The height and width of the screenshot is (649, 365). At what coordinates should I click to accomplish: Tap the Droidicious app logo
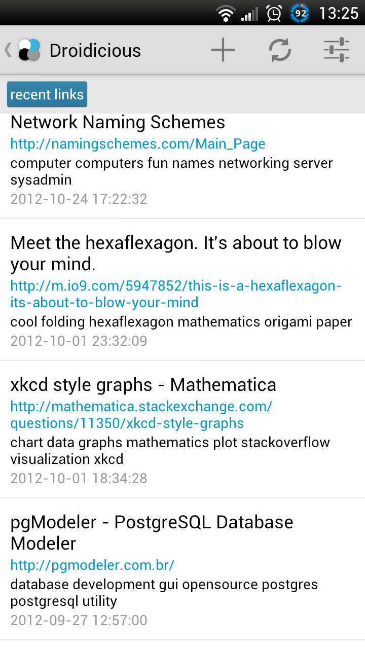[x=29, y=50]
